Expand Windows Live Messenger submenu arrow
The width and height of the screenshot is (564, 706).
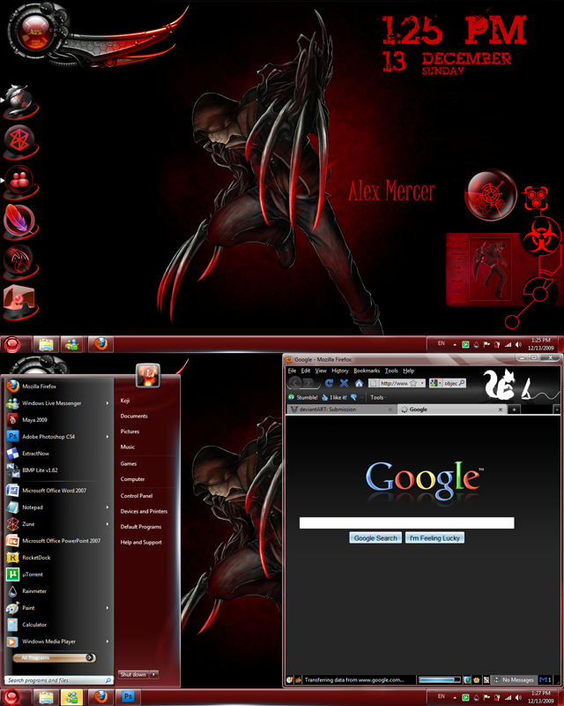pos(107,403)
